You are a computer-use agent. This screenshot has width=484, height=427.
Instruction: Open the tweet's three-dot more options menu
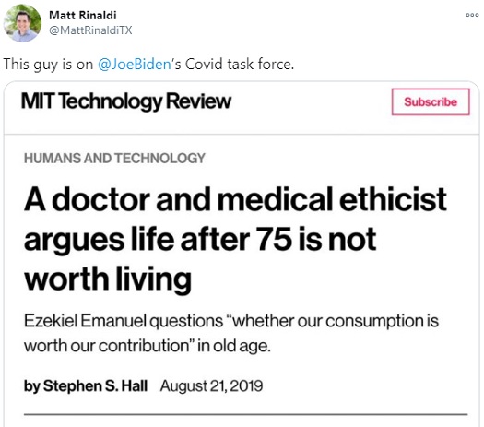(472, 15)
